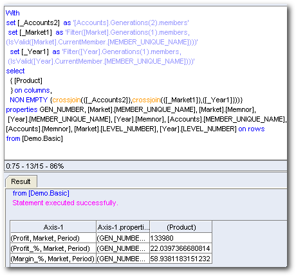Select the GEN_NUMBE... cell in Margin_% row
The width and height of the screenshot is (296, 276).
123,259
